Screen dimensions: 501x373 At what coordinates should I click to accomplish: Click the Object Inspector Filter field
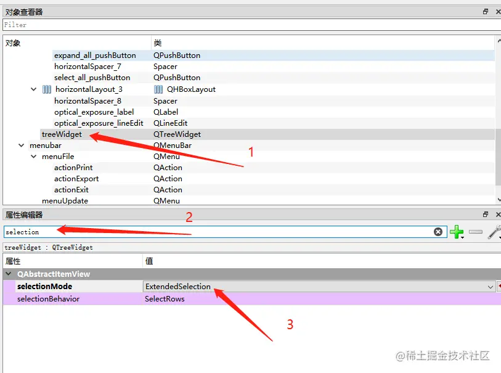click(x=252, y=25)
